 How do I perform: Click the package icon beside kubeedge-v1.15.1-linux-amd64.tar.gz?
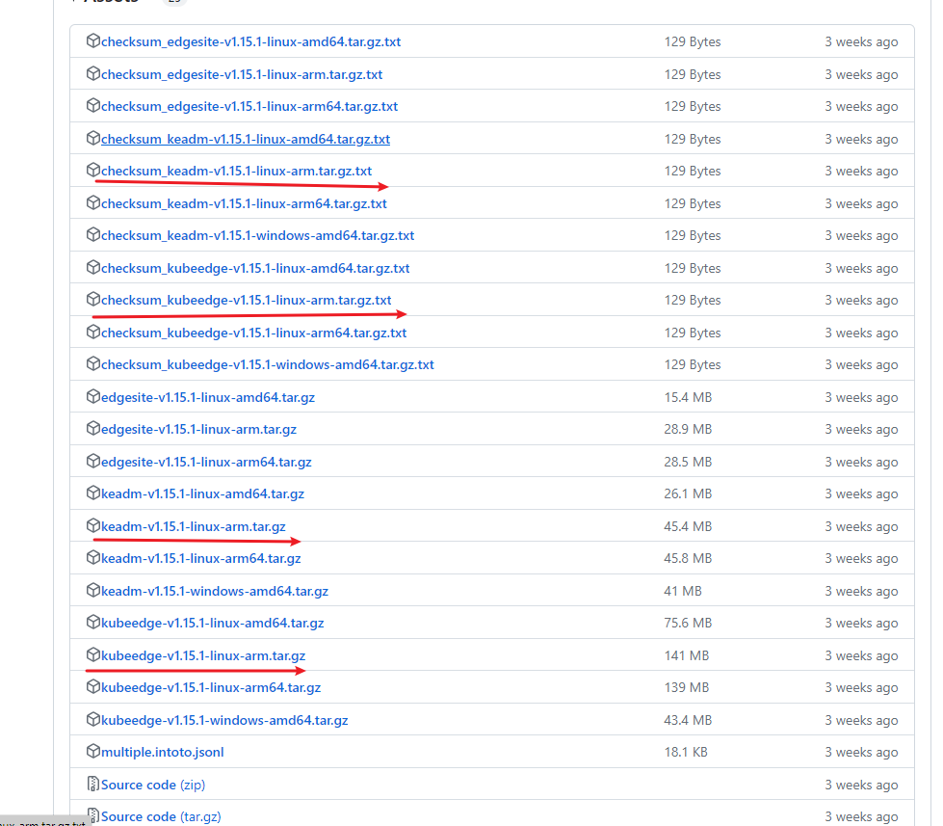tap(92, 623)
